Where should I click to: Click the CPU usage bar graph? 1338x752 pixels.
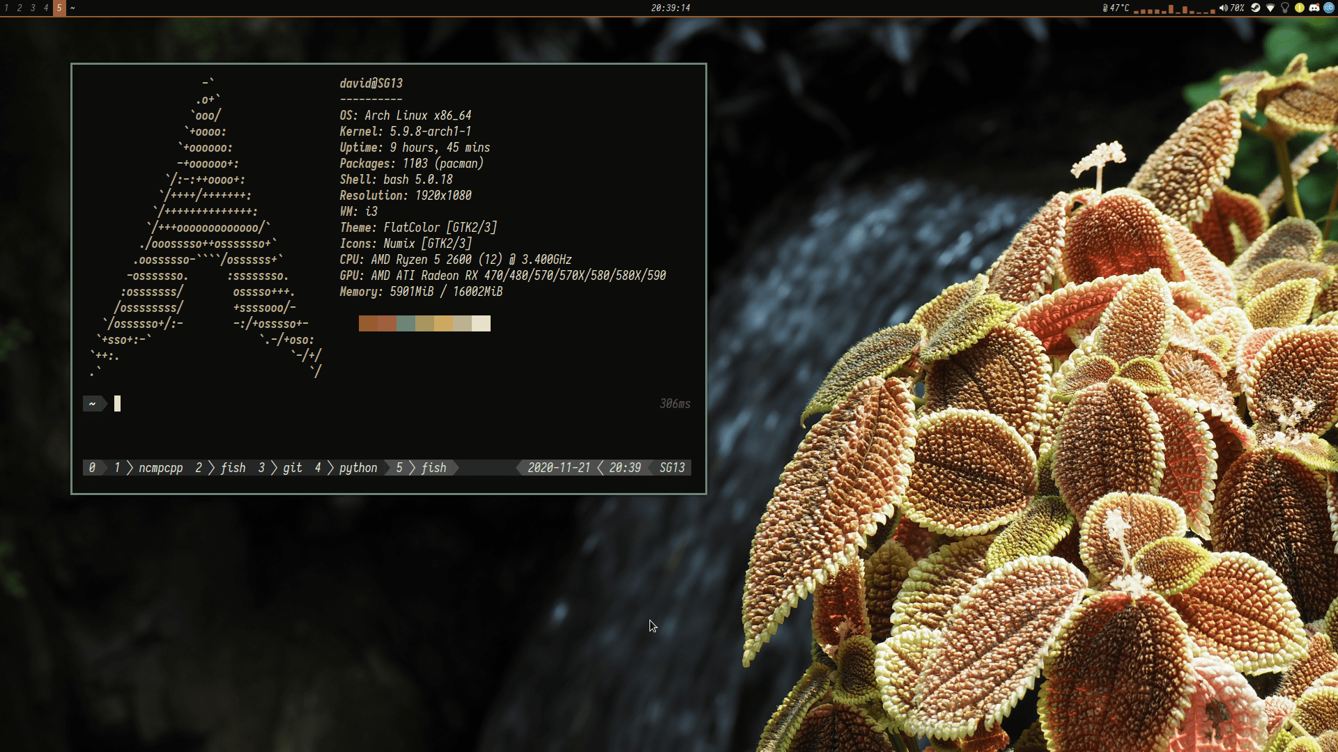coord(1174,9)
